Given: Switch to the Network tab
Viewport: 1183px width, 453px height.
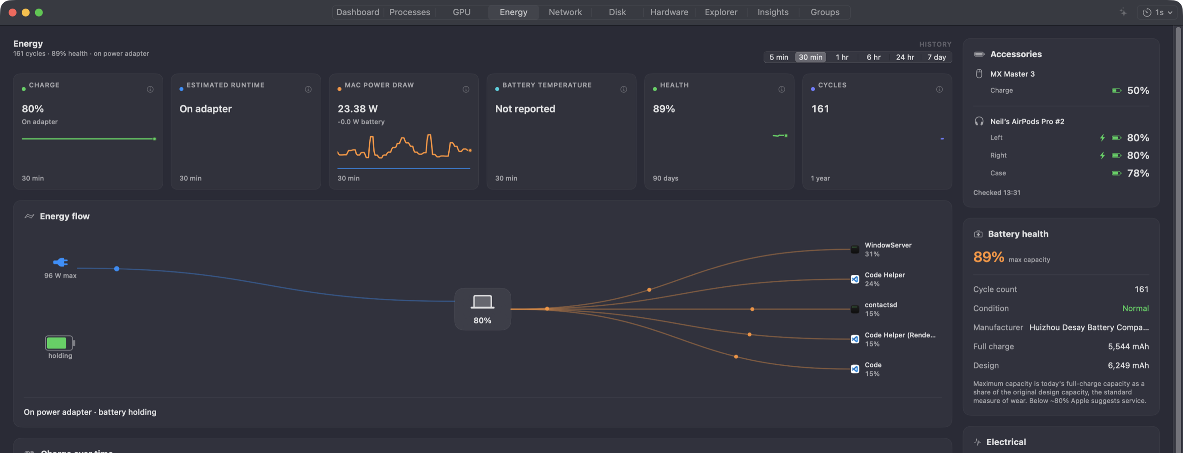Looking at the screenshot, I should tap(565, 12).
